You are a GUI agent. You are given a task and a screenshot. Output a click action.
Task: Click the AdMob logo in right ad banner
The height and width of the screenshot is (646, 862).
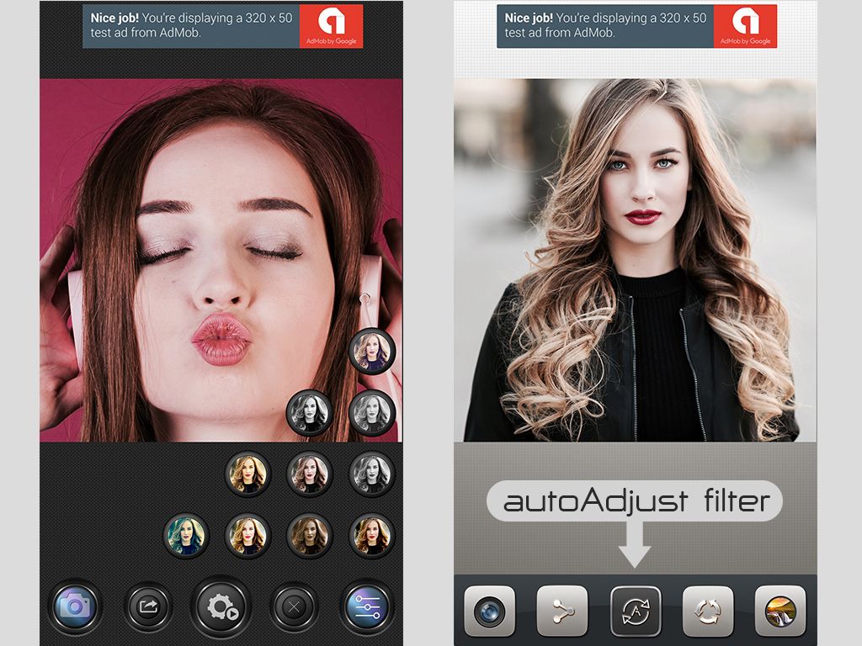[745, 26]
